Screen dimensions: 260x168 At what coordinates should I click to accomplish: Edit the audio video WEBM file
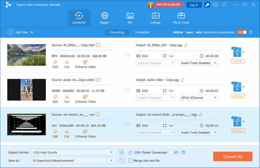pyautogui.click(x=55, y=99)
